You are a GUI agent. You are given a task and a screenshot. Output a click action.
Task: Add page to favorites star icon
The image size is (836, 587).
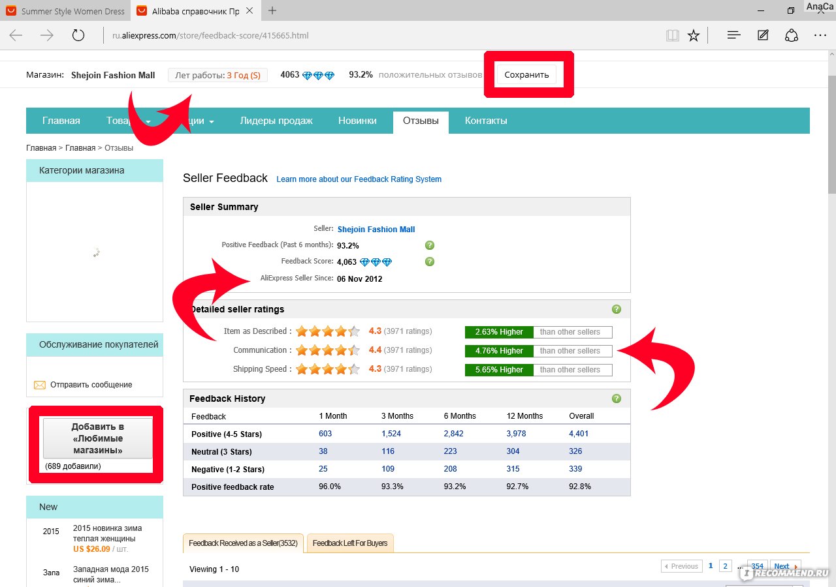(694, 35)
